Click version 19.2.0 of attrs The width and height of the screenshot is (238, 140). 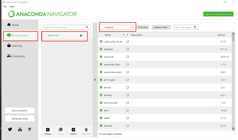[x=223, y=110]
